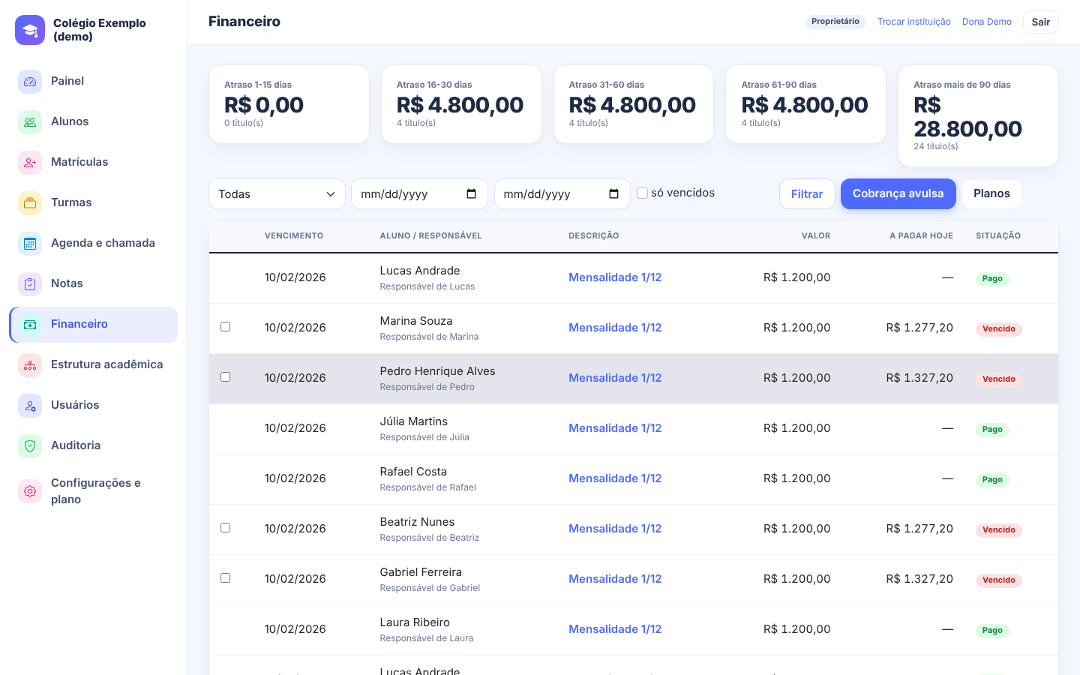Image resolution: width=1080 pixels, height=675 pixels.
Task: Click the "Trocar instituição" link
Action: click(x=913, y=22)
